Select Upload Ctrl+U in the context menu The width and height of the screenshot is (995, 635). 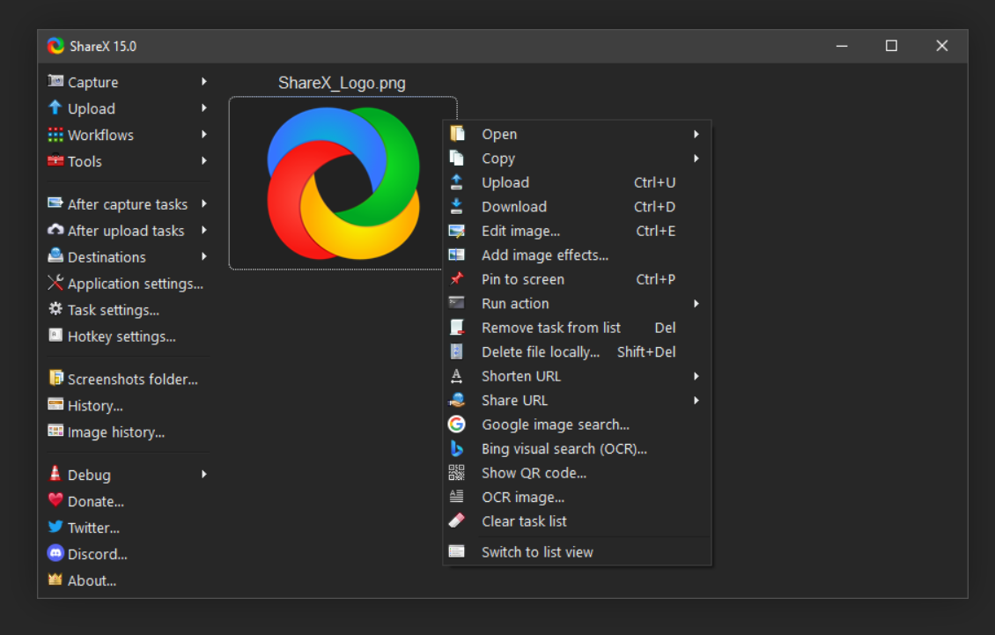coord(577,182)
